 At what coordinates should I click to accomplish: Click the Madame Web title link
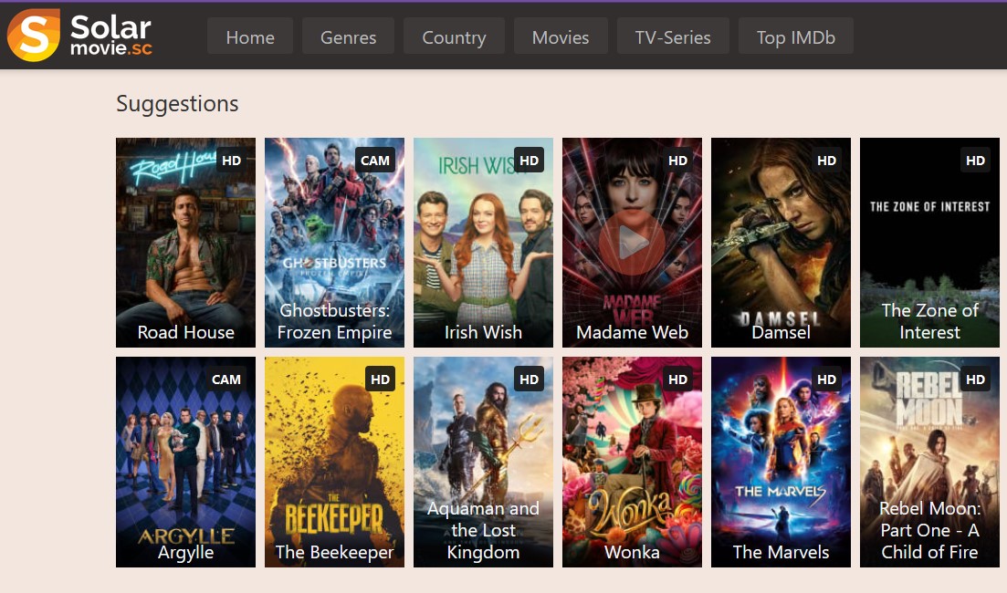click(x=632, y=332)
